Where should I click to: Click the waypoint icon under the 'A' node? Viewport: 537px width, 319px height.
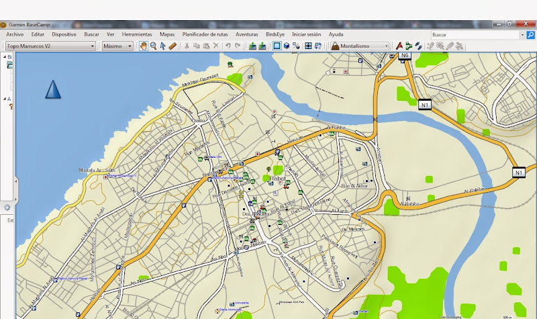(11, 107)
